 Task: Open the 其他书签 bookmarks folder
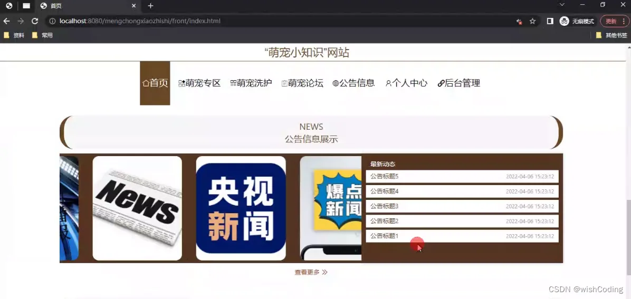[x=611, y=35]
